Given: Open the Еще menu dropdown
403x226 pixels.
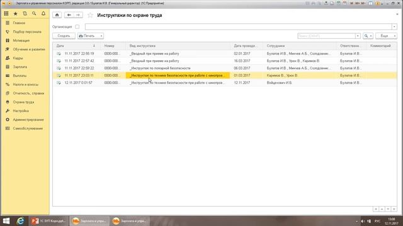Looking at the screenshot, I should (x=386, y=36).
